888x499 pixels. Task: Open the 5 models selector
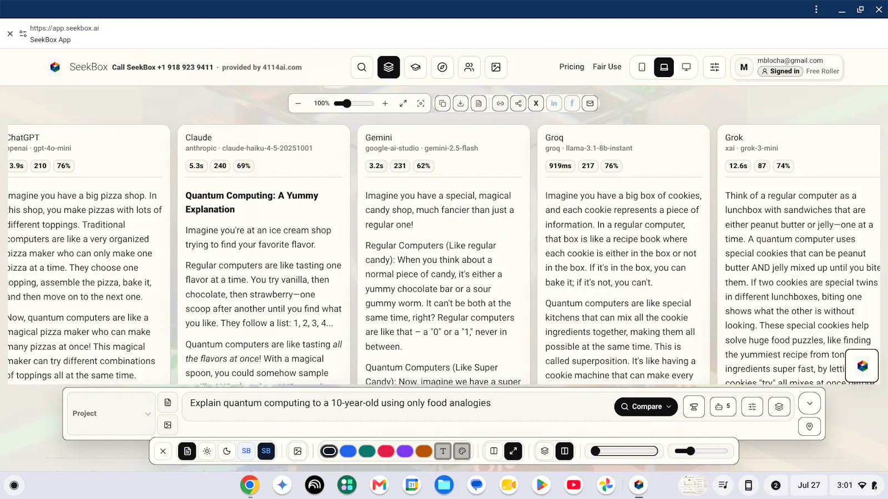(x=723, y=406)
